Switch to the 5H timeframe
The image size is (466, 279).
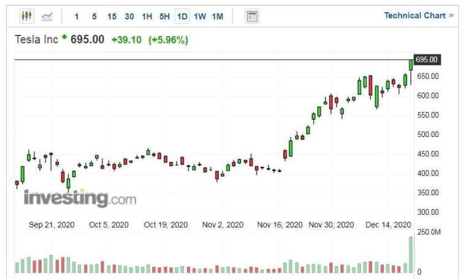[164, 17]
